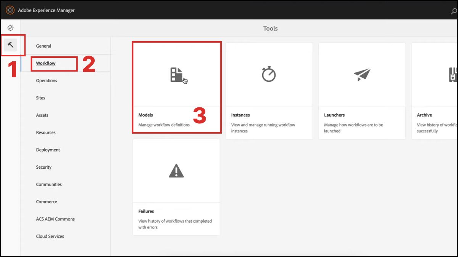Screen dimensions: 458x257
Task: Click the Models card title
Action: coord(145,115)
